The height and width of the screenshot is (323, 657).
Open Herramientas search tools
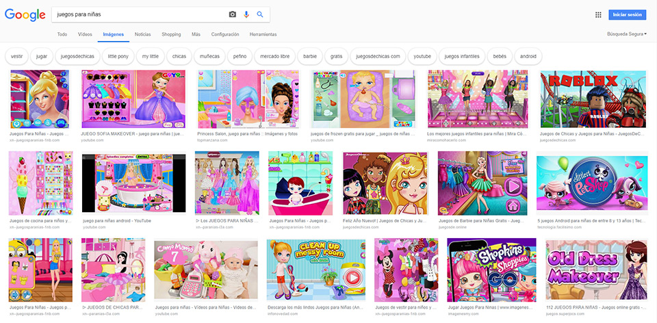pos(263,34)
